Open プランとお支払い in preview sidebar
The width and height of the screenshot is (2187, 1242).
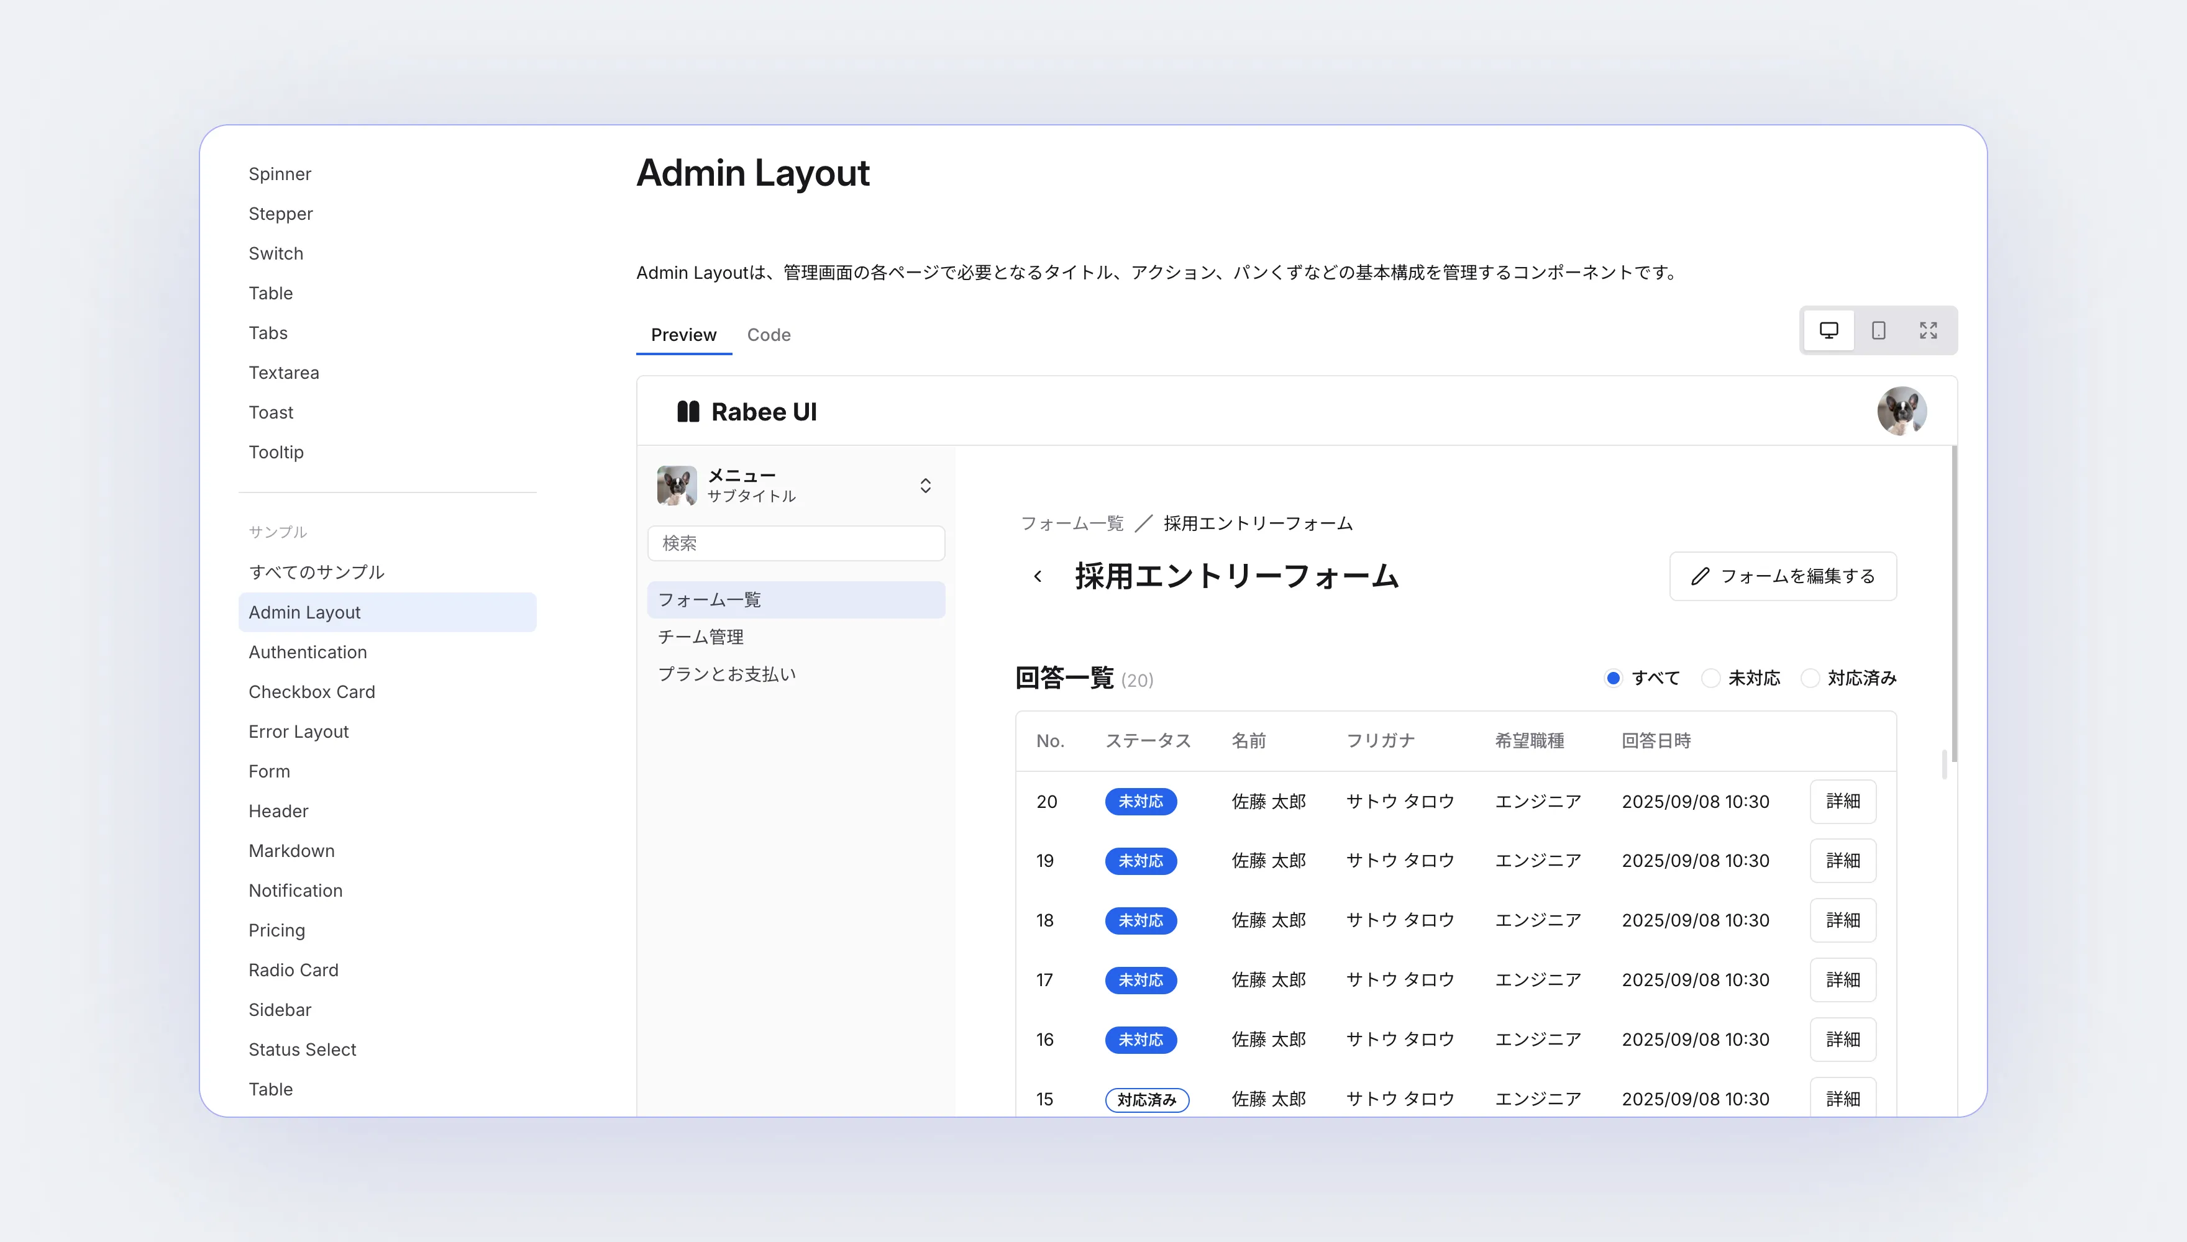[x=796, y=674]
